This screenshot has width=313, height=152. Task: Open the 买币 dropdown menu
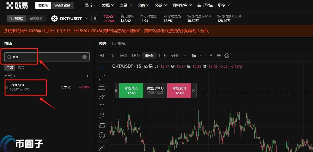click(90, 5)
